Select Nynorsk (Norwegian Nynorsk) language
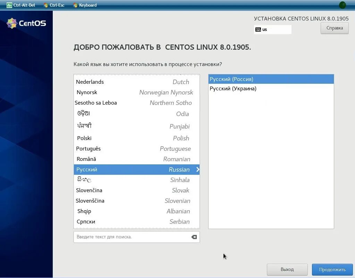Screen dimensions: 355x278 point(136,92)
